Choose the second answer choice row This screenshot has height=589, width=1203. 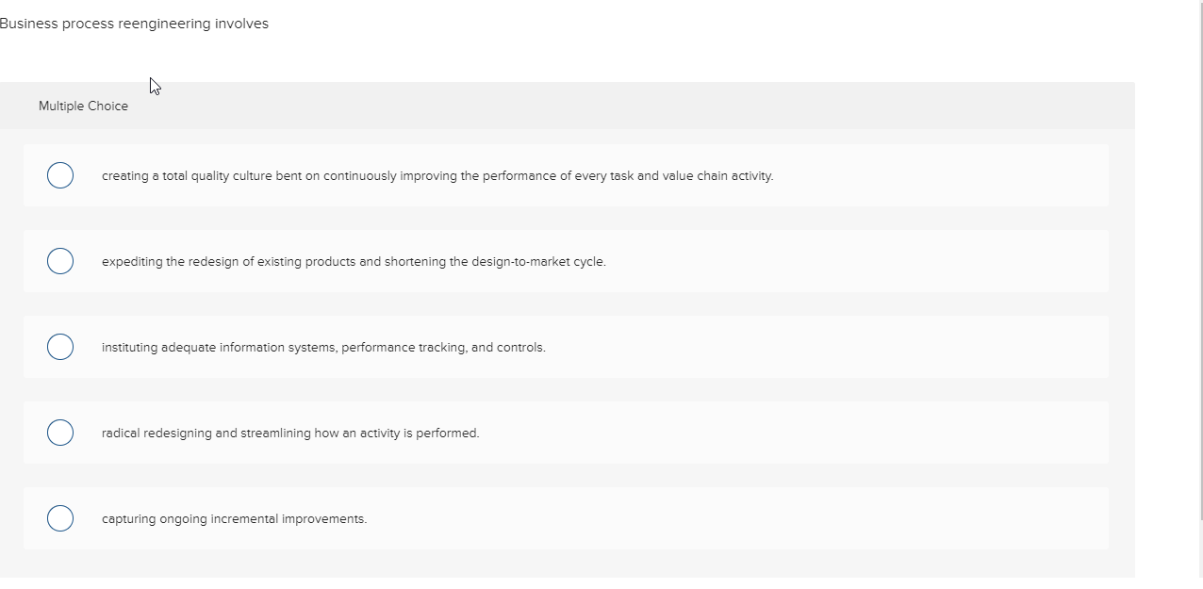tap(566, 261)
